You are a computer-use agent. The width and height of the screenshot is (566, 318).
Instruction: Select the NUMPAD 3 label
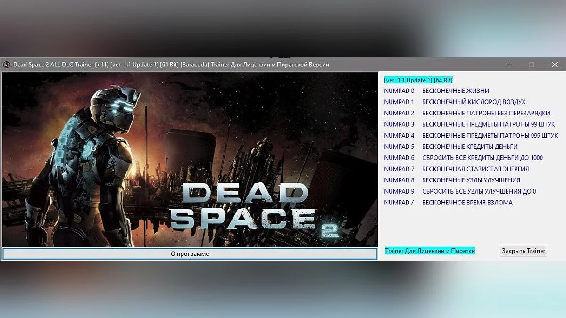click(x=399, y=124)
